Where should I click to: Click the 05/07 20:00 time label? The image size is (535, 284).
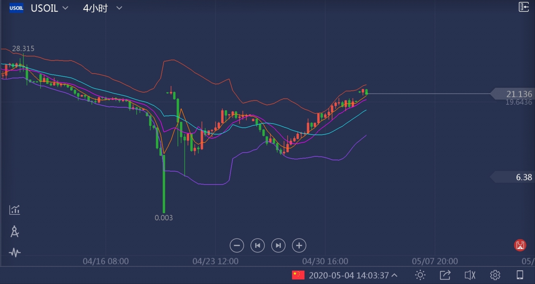pos(435,261)
